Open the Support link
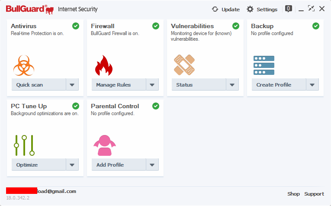 (314, 194)
